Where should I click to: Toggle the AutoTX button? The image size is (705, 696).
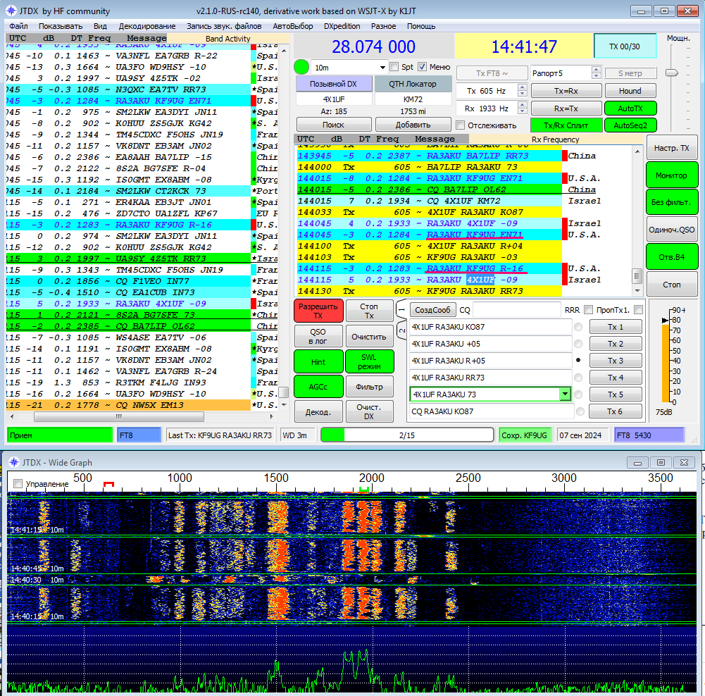click(630, 108)
